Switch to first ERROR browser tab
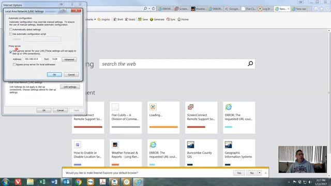Screen dimensions: 331x186 [165, 9]
